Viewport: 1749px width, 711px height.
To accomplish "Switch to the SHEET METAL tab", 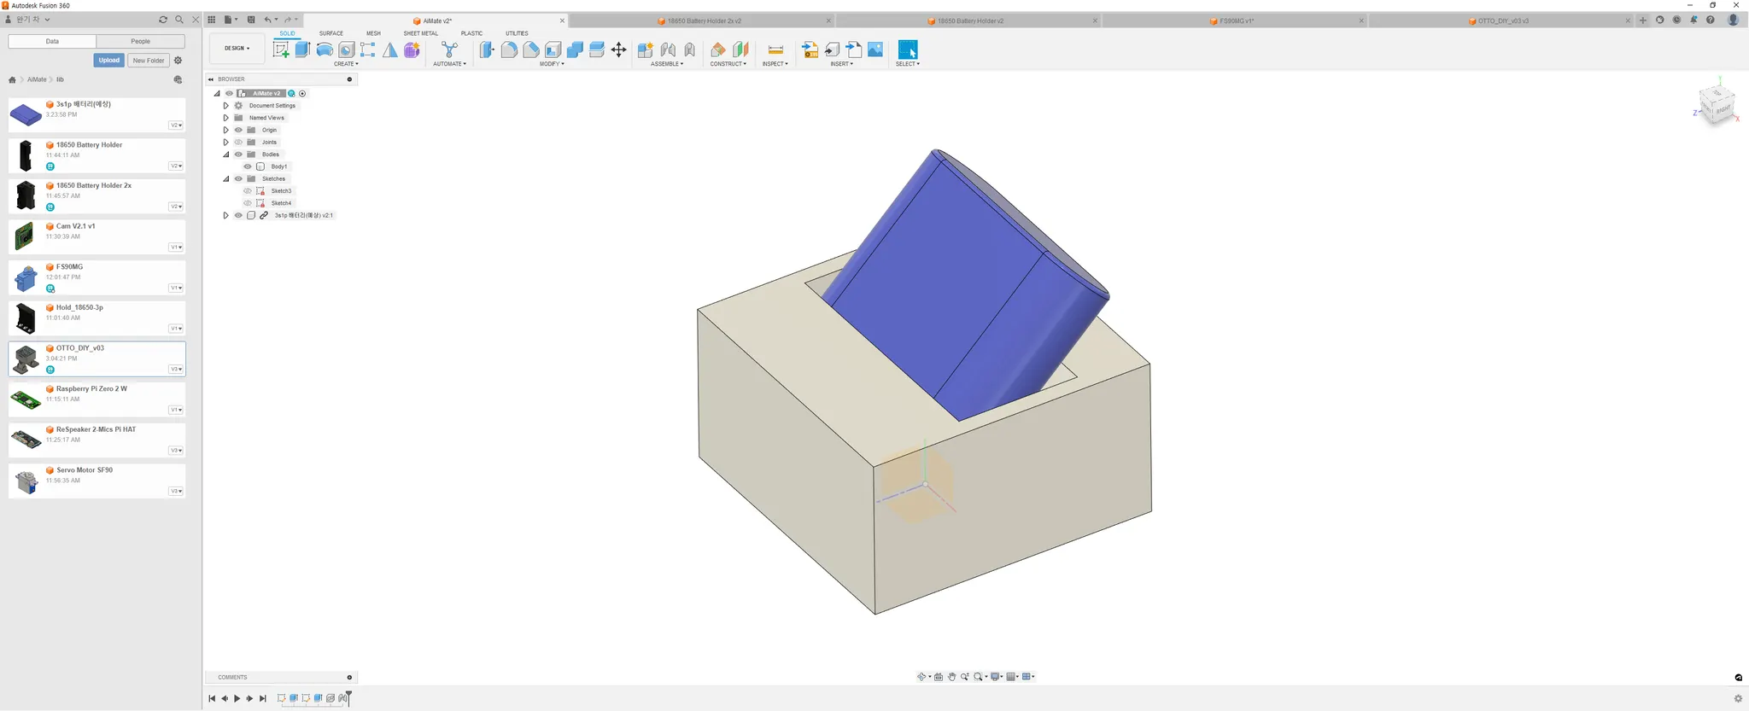I will coord(421,33).
